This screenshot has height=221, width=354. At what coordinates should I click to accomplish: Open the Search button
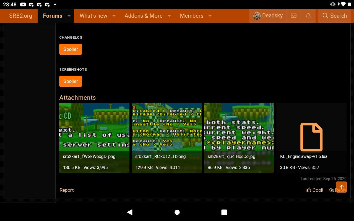pyautogui.click(x=334, y=16)
